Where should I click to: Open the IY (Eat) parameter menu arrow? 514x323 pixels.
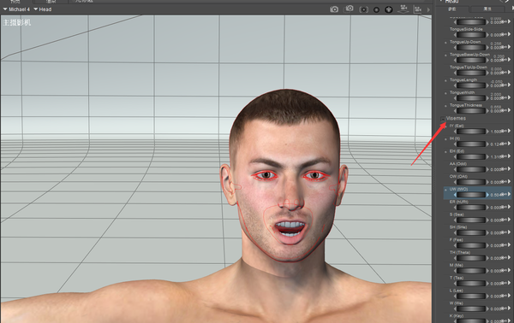[x=509, y=131]
